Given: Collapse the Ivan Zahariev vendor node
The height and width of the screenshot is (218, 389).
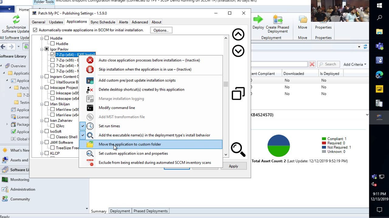Looking at the screenshot, I should point(42,121).
